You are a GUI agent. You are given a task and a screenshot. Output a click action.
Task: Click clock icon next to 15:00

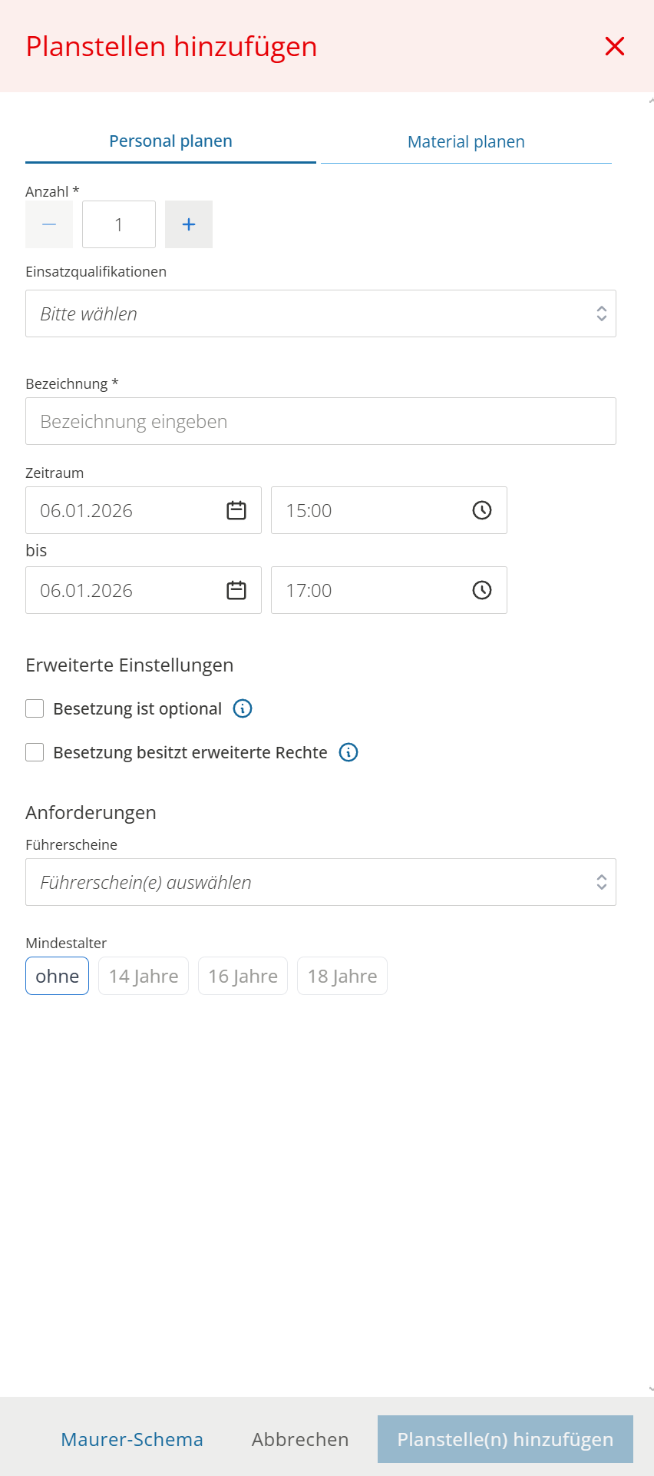pyautogui.click(x=481, y=510)
